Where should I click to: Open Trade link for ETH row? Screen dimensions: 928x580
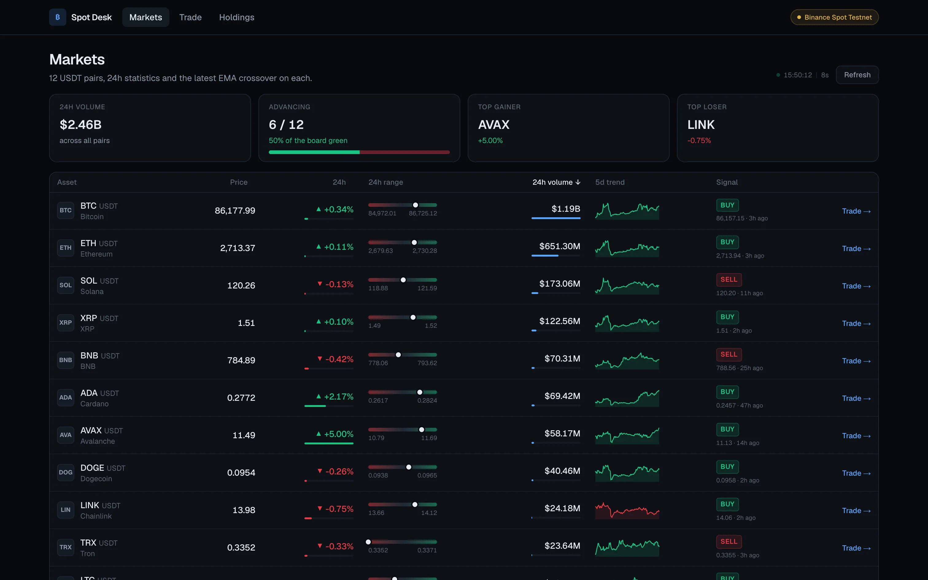(856, 249)
